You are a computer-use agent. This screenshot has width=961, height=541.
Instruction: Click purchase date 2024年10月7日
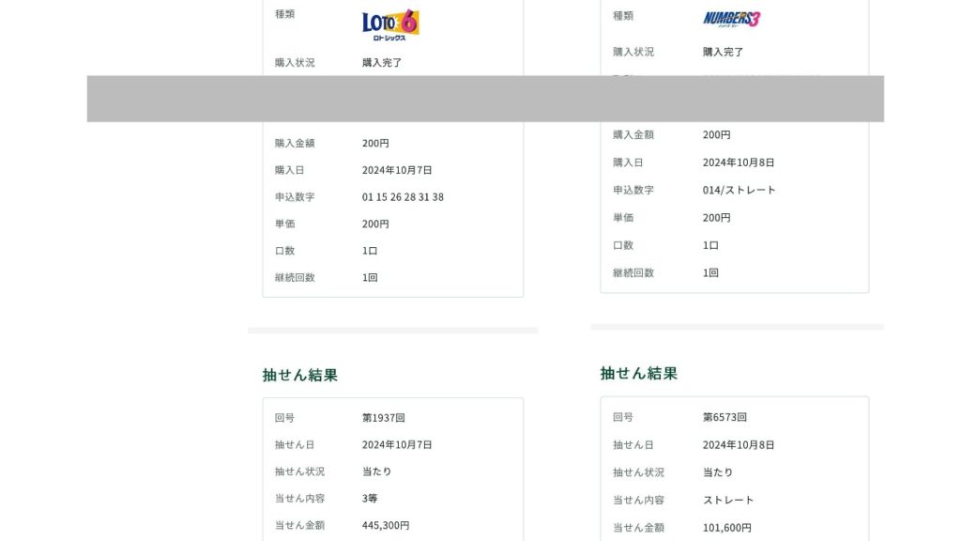(397, 170)
